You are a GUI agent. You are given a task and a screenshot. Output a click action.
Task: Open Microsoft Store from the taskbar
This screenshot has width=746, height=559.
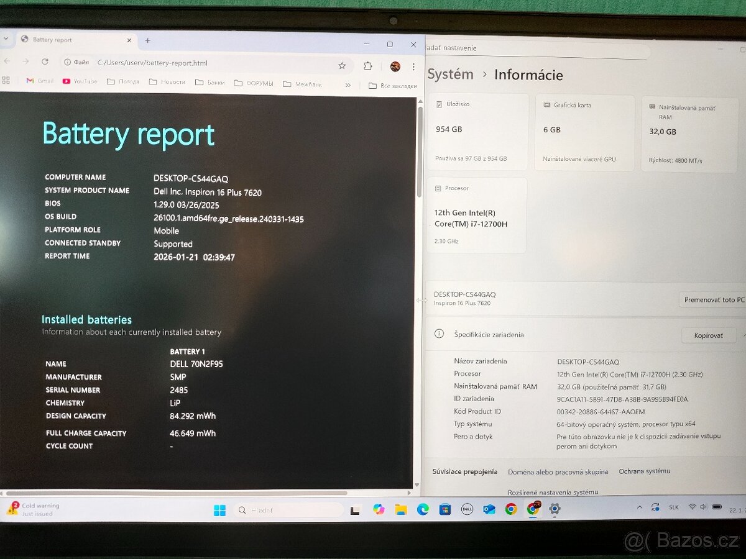444,509
